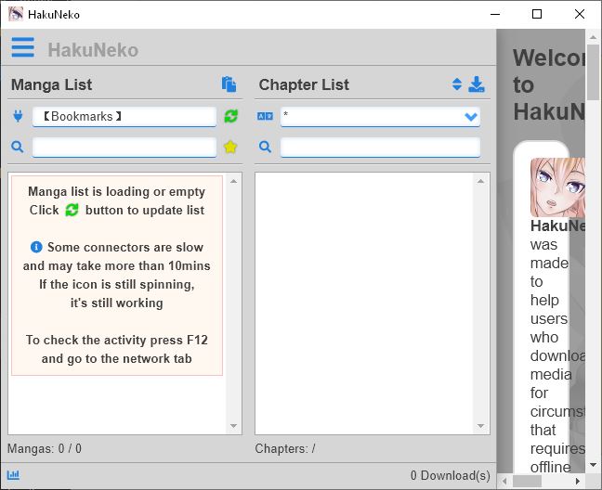Viewport: 602px width, 490px height.
Task: Click the paste clipboard icon in Manga List
Action: click(229, 84)
